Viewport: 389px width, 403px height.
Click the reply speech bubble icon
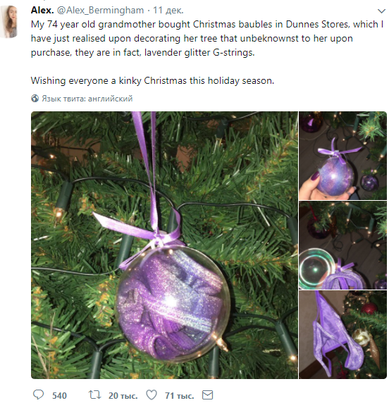[39, 395]
